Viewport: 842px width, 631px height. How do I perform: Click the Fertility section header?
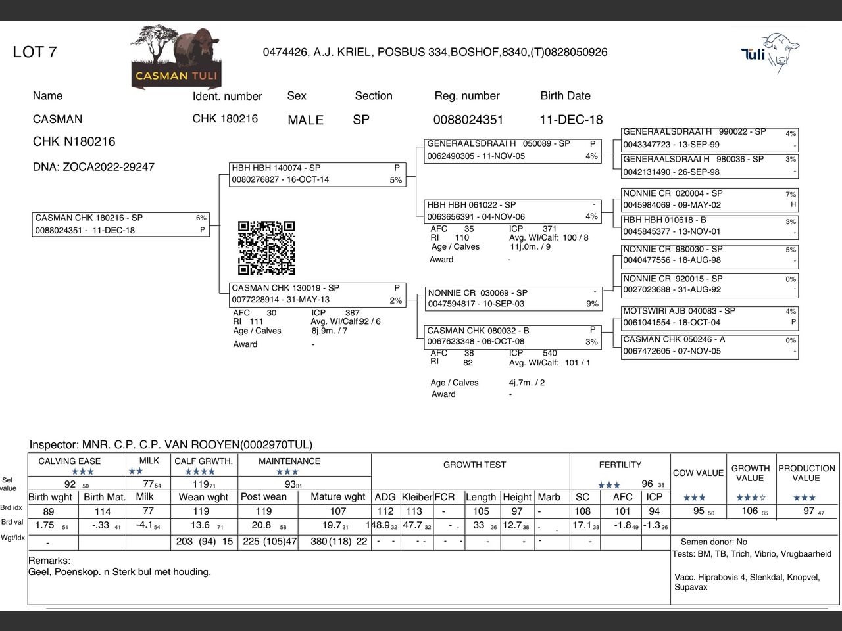click(620, 465)
